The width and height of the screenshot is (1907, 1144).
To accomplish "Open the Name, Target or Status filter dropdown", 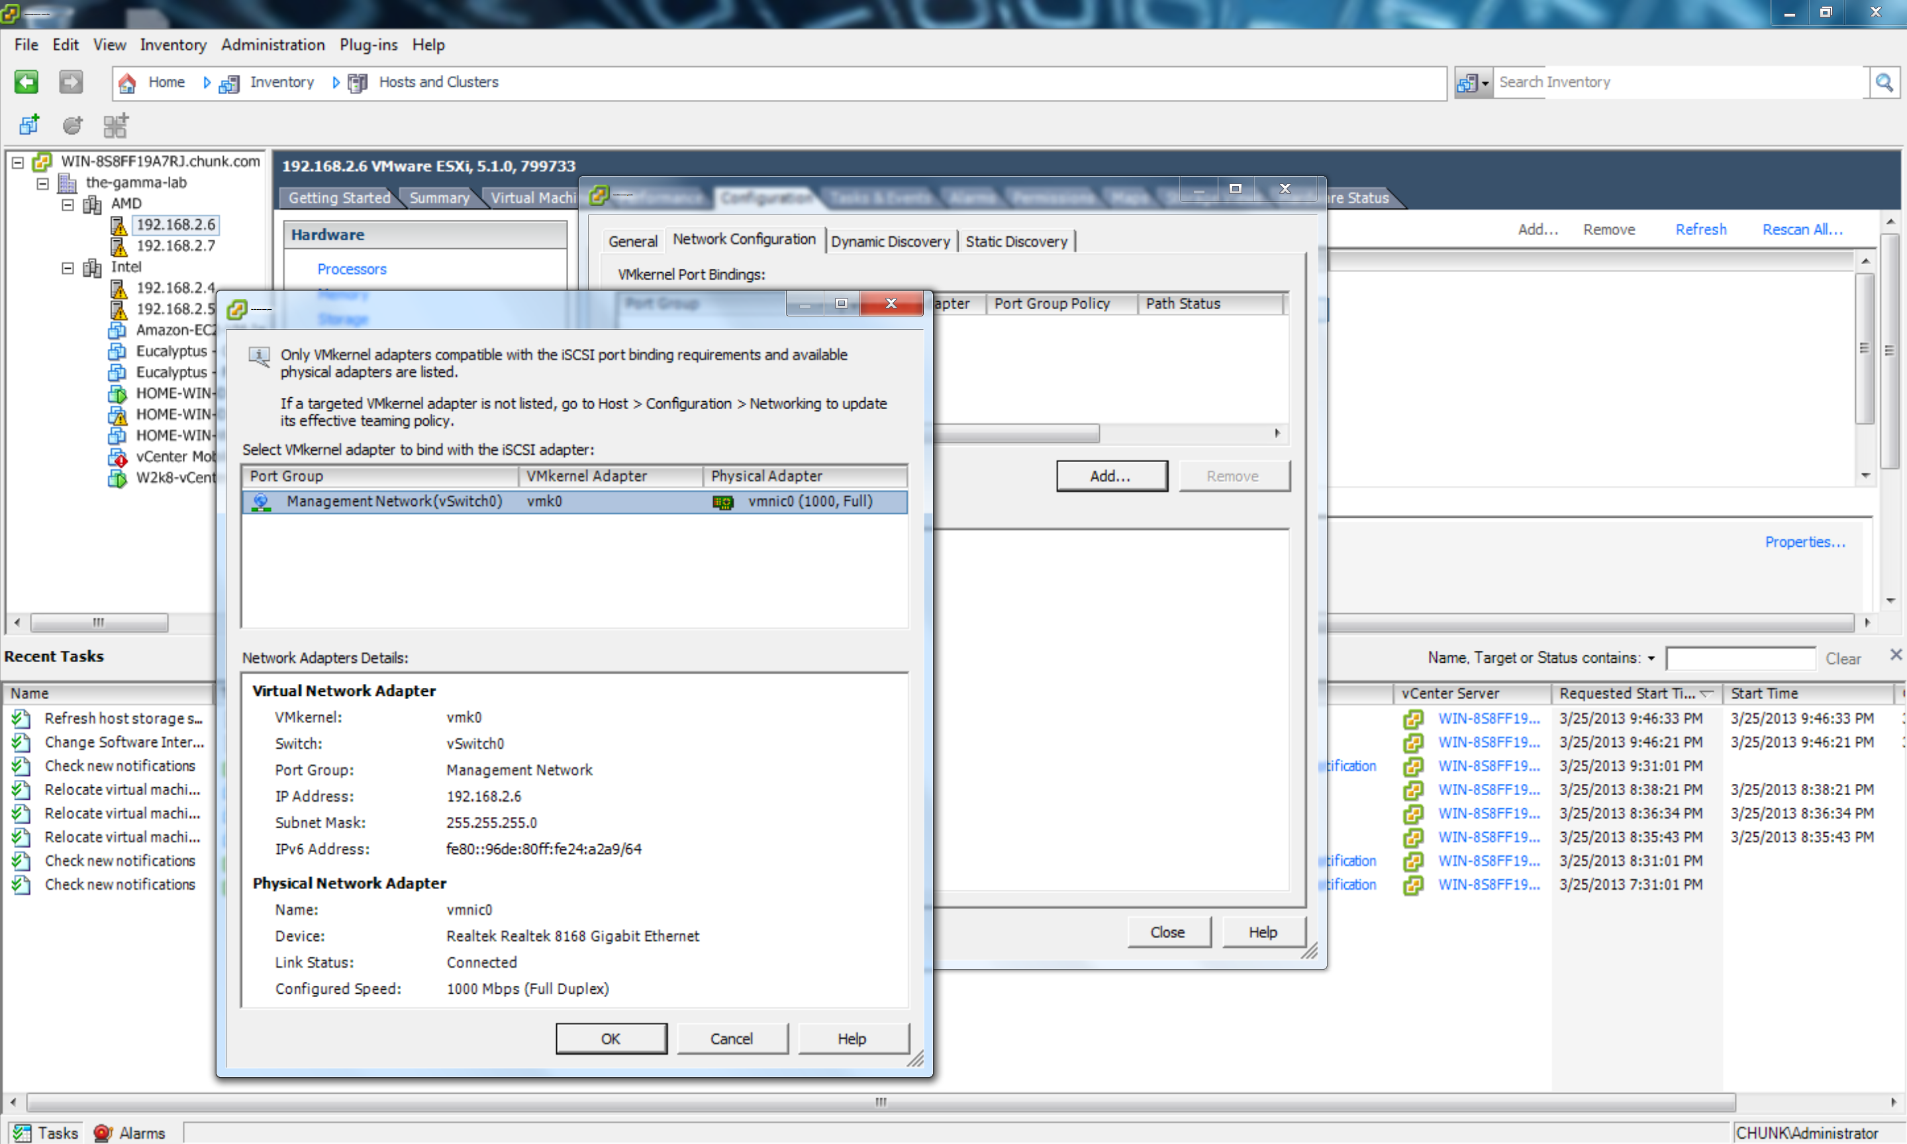I will (x=1651, y=659).
